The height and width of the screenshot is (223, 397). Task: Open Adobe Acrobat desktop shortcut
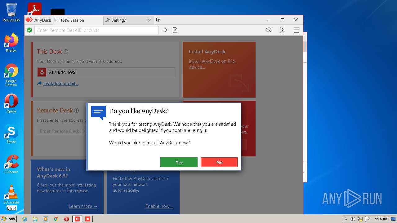point(34,9)
